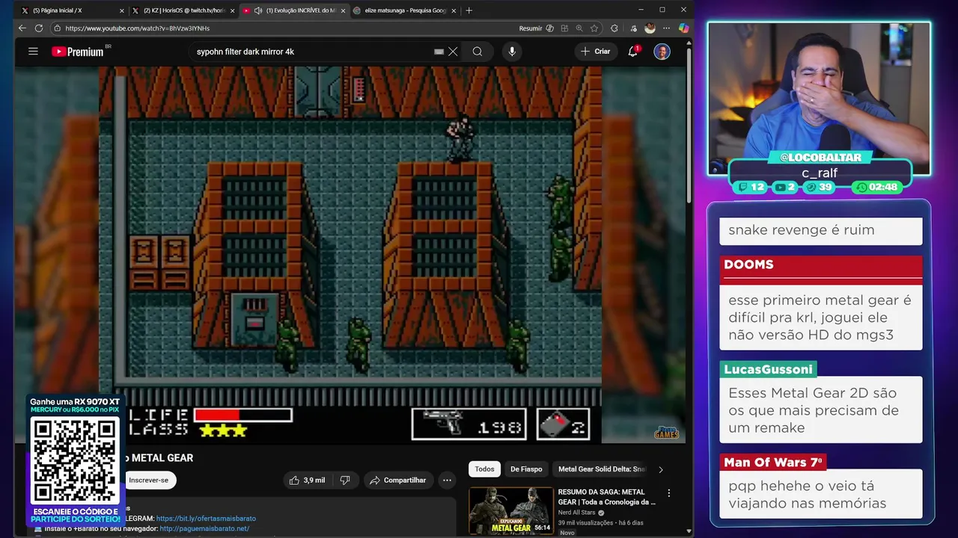
Task: Open YouTube notifications bell
Action: pos(632,52)
